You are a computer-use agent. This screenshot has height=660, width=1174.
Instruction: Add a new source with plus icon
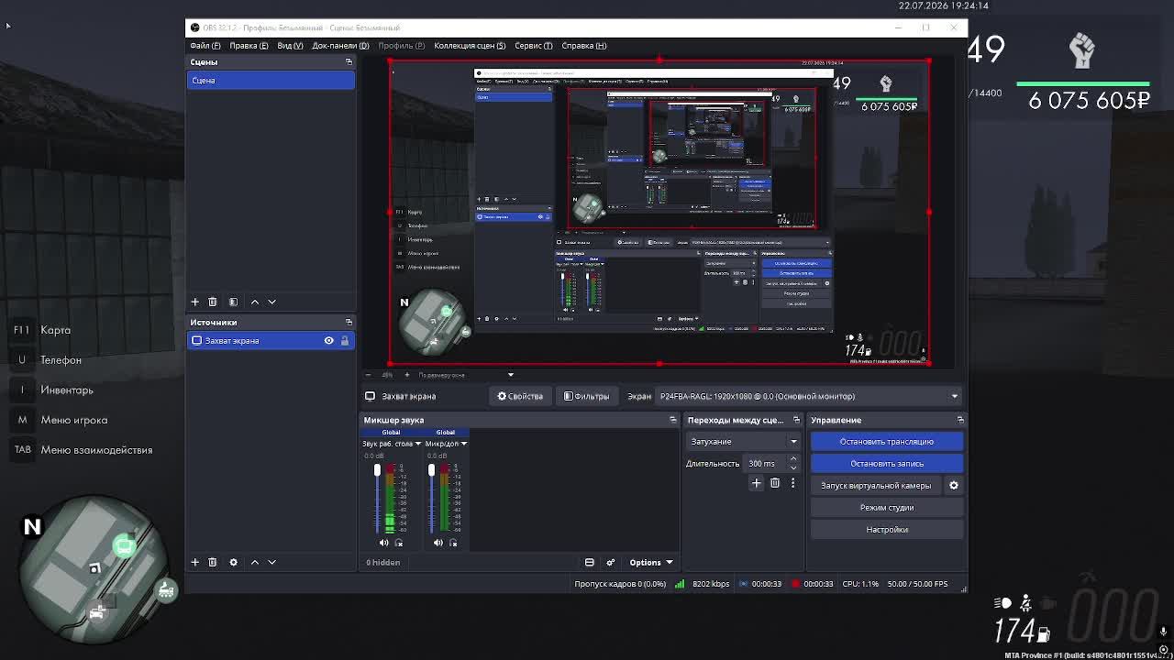click(x=194, y=562)
